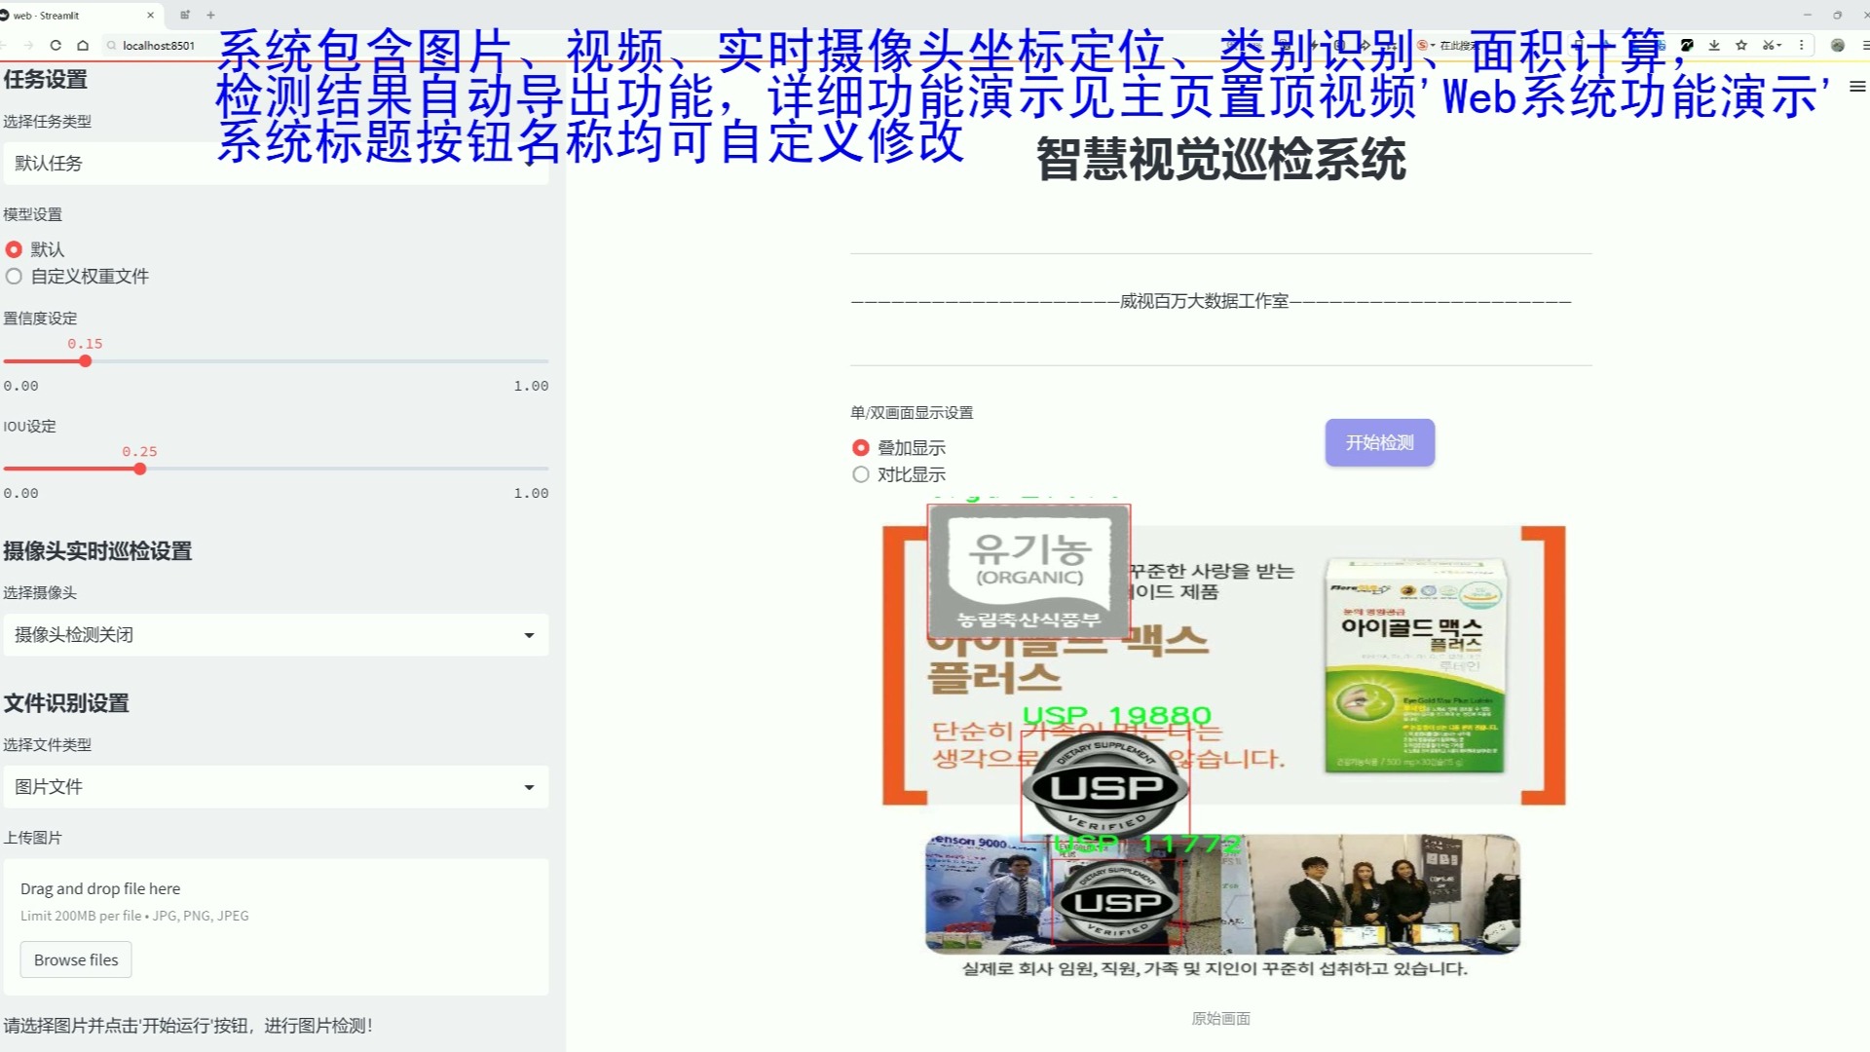
Task: Reload the page with the refresh icon
Action: pyautogui.click(x=56, y=45)
